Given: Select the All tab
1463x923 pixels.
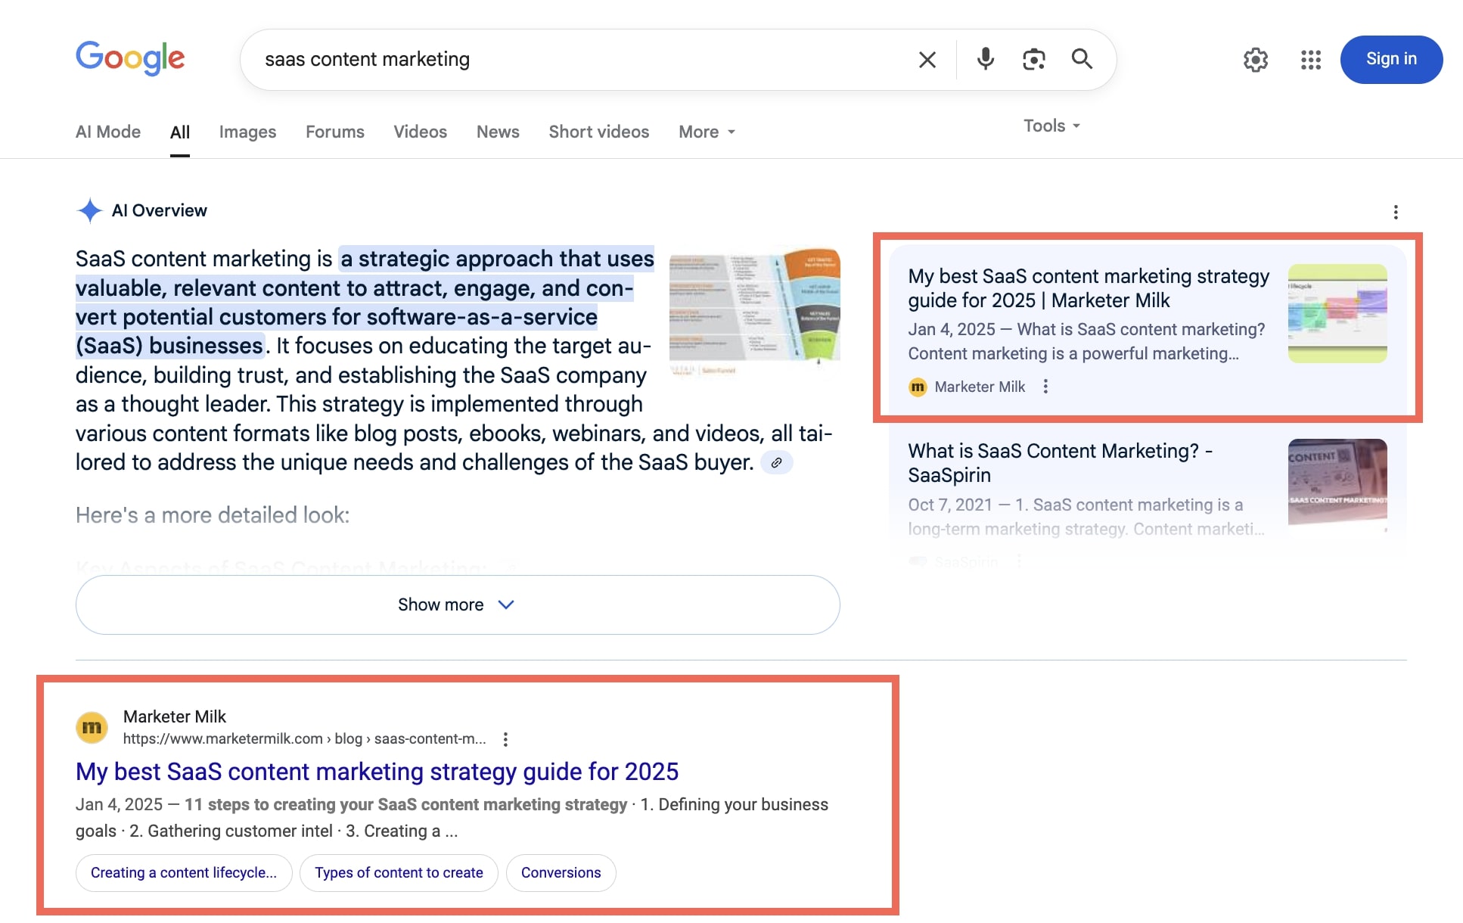Looking at the screenshot, I should [180, 132].
